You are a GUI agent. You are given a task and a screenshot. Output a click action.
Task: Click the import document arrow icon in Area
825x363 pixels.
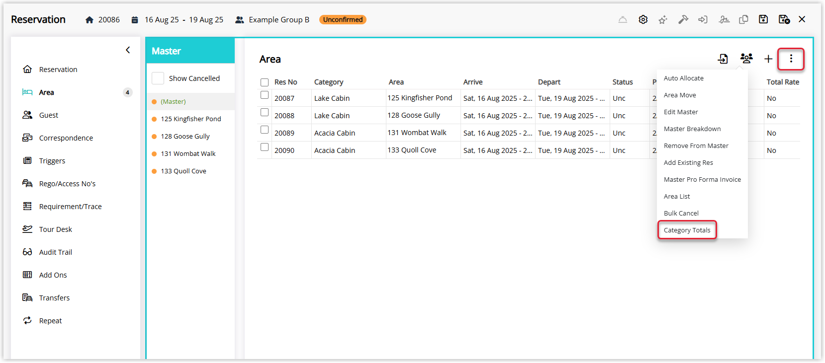point(723,59)
